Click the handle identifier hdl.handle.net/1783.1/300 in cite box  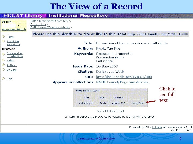[x=158, y=34]
